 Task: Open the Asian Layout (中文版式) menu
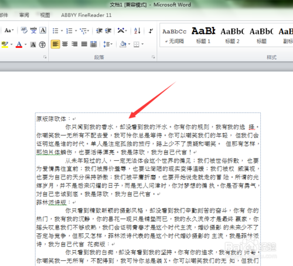click(122, 30)
